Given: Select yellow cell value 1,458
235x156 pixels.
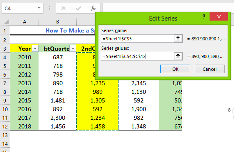Looking at the screenshot, I should click(x=98, y=126).
